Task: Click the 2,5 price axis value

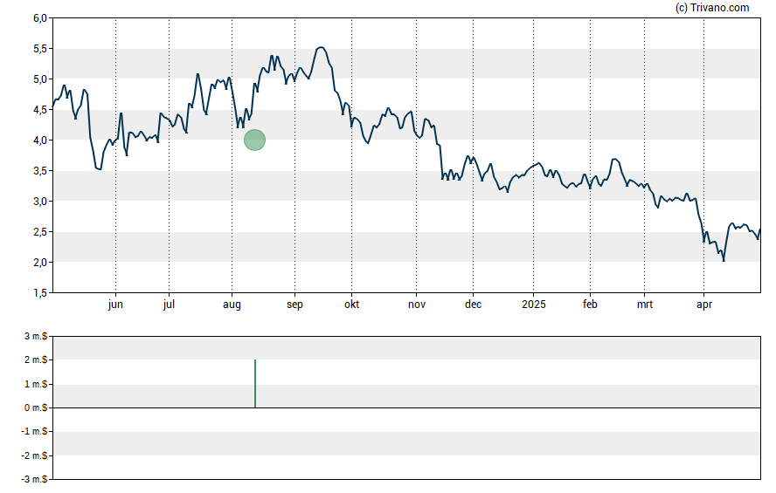Action: tap(40, 232)
